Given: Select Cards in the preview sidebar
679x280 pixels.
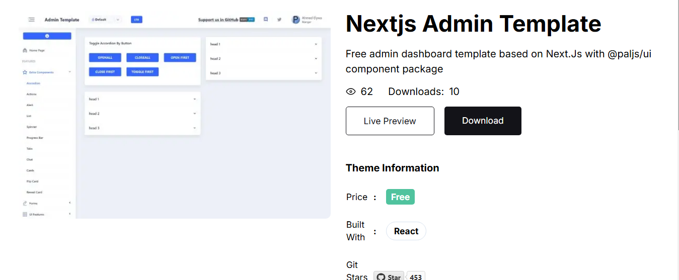Looking at the screenshot, I should click(x=30, y=170).
